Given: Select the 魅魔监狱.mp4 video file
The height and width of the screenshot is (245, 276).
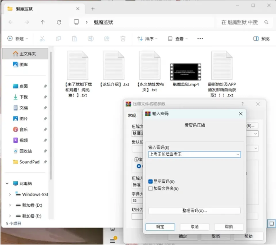Looking at the screenshot, I should [x=185, y=75].
